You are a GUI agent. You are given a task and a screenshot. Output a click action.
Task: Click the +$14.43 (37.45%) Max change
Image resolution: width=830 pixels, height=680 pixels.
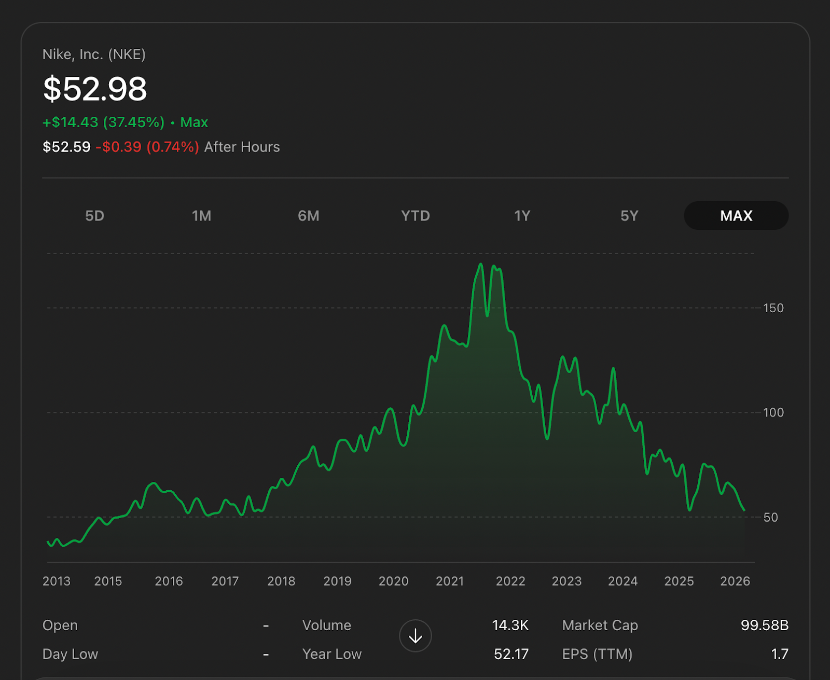click(125, 122)
